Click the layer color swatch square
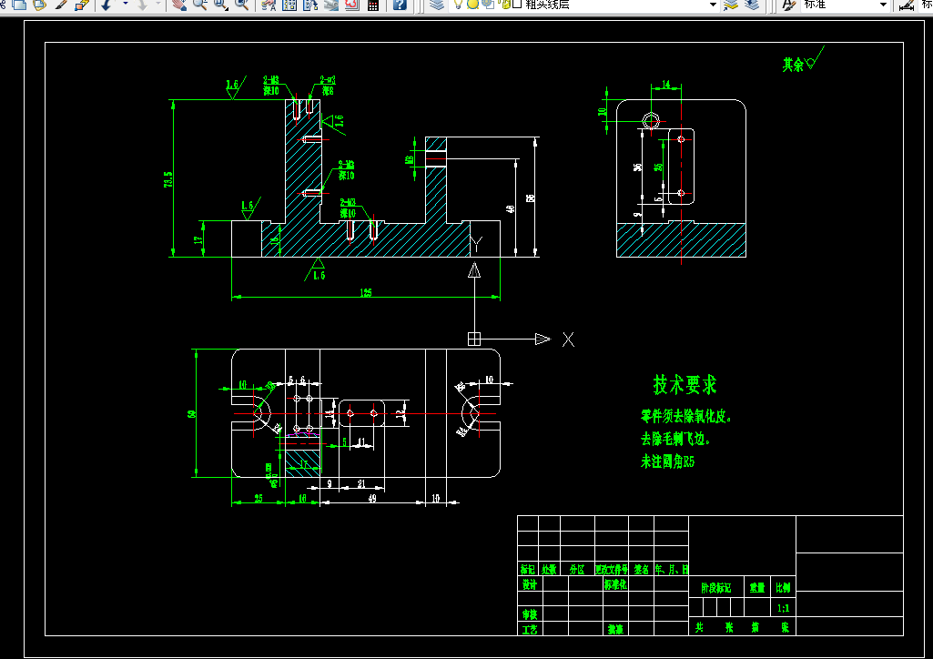933x659 pixels. 517,5
